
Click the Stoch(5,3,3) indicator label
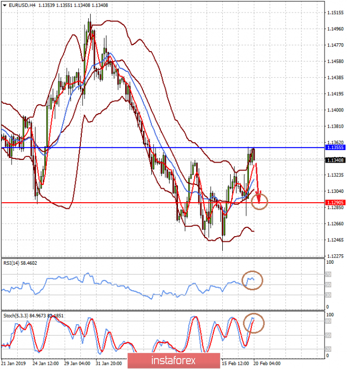(x=16, y=316)
